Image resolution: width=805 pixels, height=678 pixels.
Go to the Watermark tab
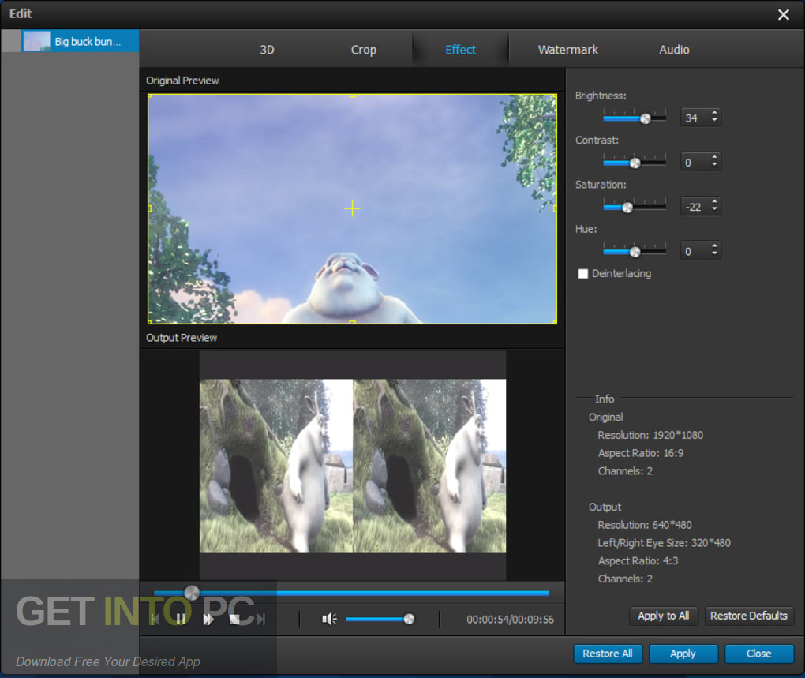[x=567, y=50]
